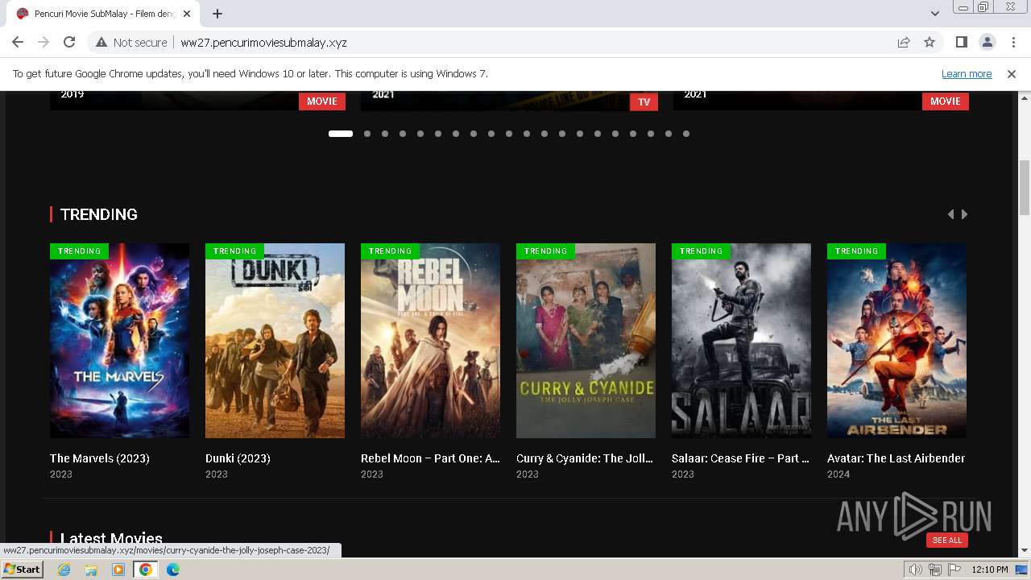The width and height of the screenshot is (1031, 580).
Task: Open Avatar: The Last Airbender title link
Action: 896,458
